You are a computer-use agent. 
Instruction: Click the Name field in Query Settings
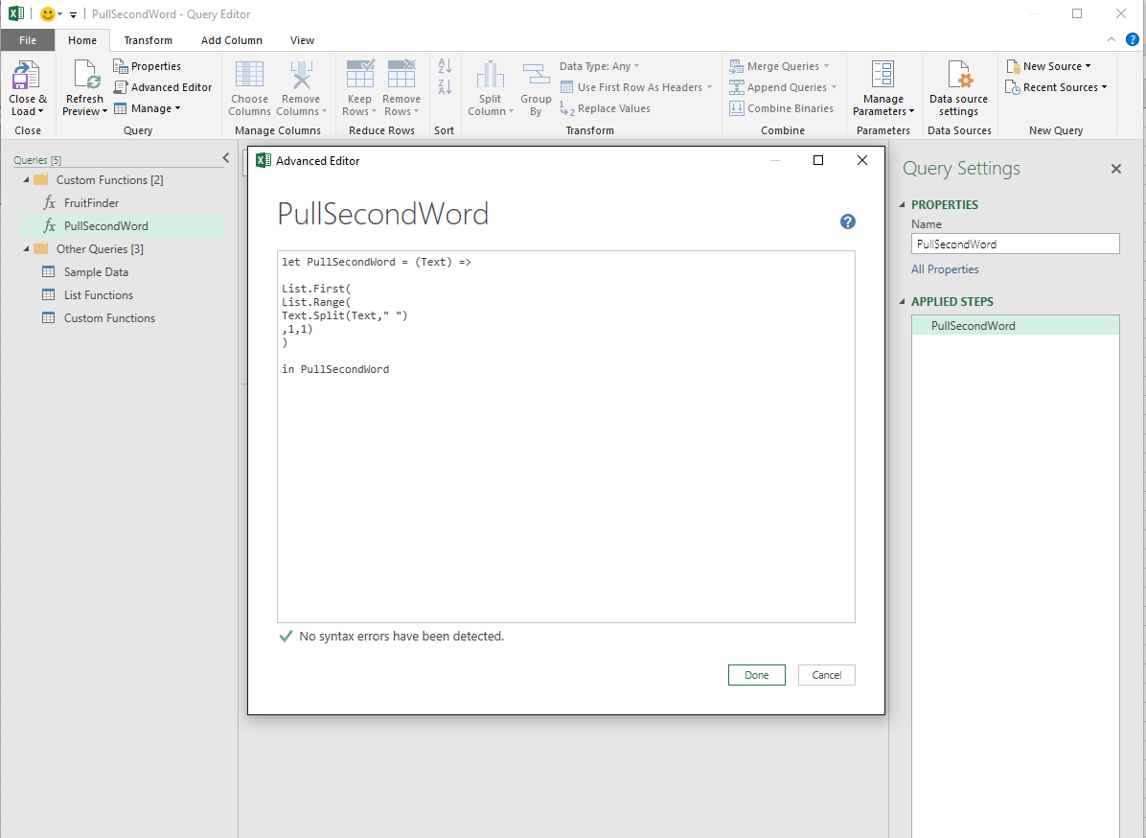pos(1015,244)
